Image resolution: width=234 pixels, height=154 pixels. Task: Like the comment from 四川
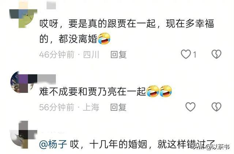186,54
